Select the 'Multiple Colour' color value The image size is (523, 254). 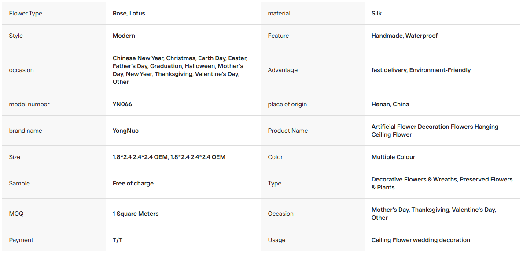pyautogui.click(x=393, y=157)
